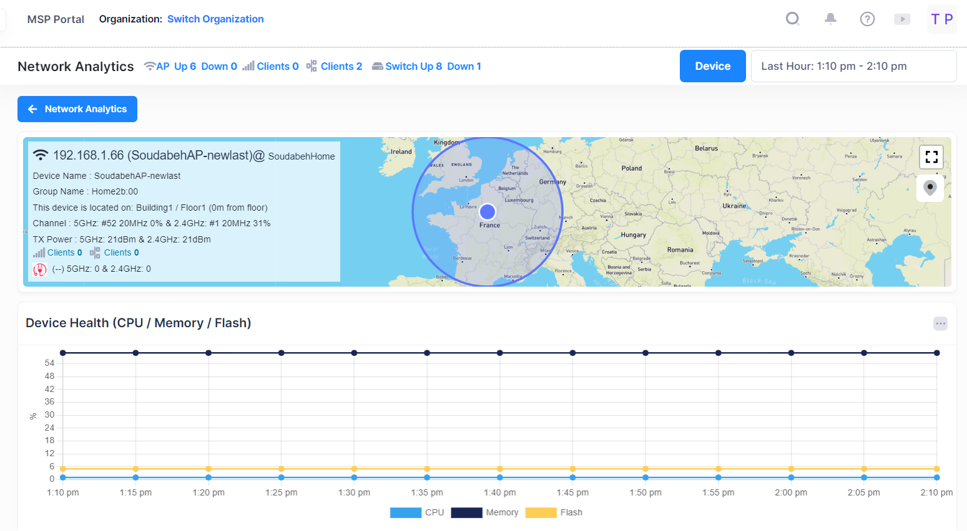Image resolution: width=967 pixels, height=531 pixels.
Task: Click the map location pin button
Action: pyautogui.click(x=930, y=188)
